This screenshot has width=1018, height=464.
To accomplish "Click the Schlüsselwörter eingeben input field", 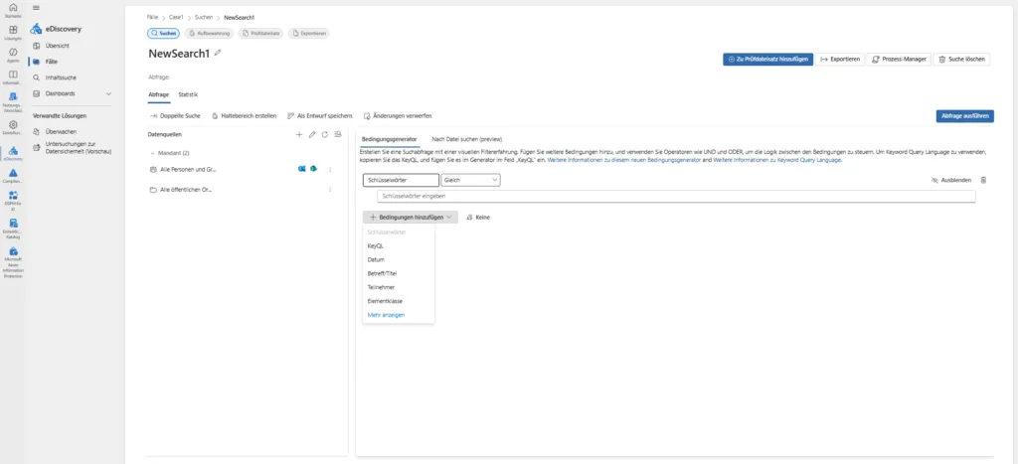I will click(x=668, y=197).
